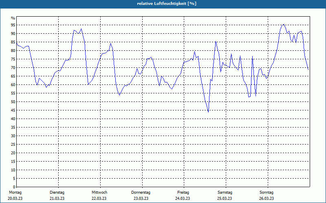The height and width of the screenshot is (203, 326).
Task: Click the y-axis label '30'
Action: [x=13, y=136]
